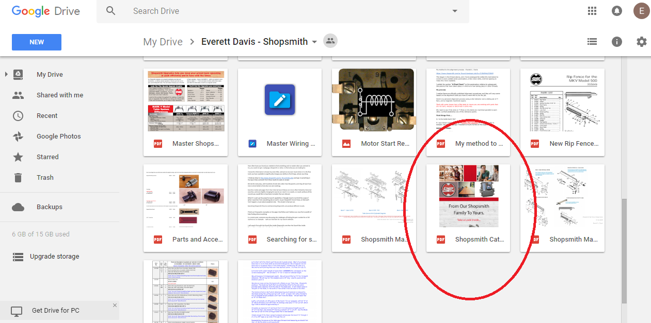The height and width of the screenshot is (323, 651).
Task: Open Shared with me section
Action: pyautogui.click(x=60, y=95)
